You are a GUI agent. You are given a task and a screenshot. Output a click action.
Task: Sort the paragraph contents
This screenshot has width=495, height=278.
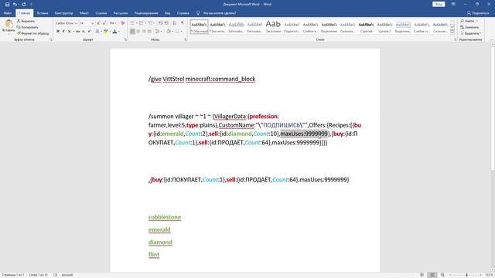point(175,23)
